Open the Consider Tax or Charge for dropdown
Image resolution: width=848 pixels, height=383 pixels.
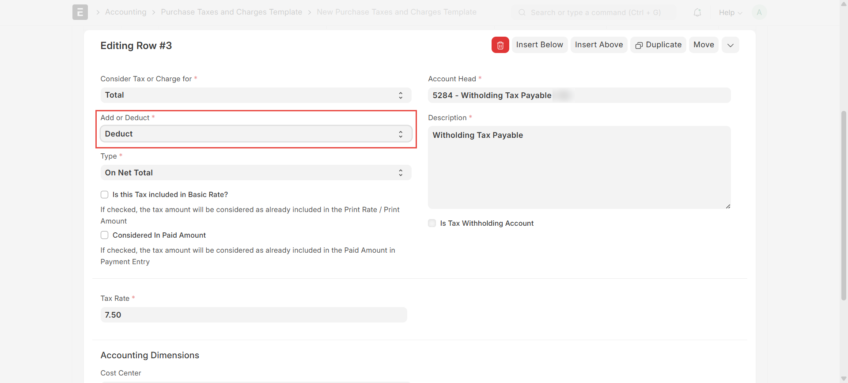(x=256, y=95)
